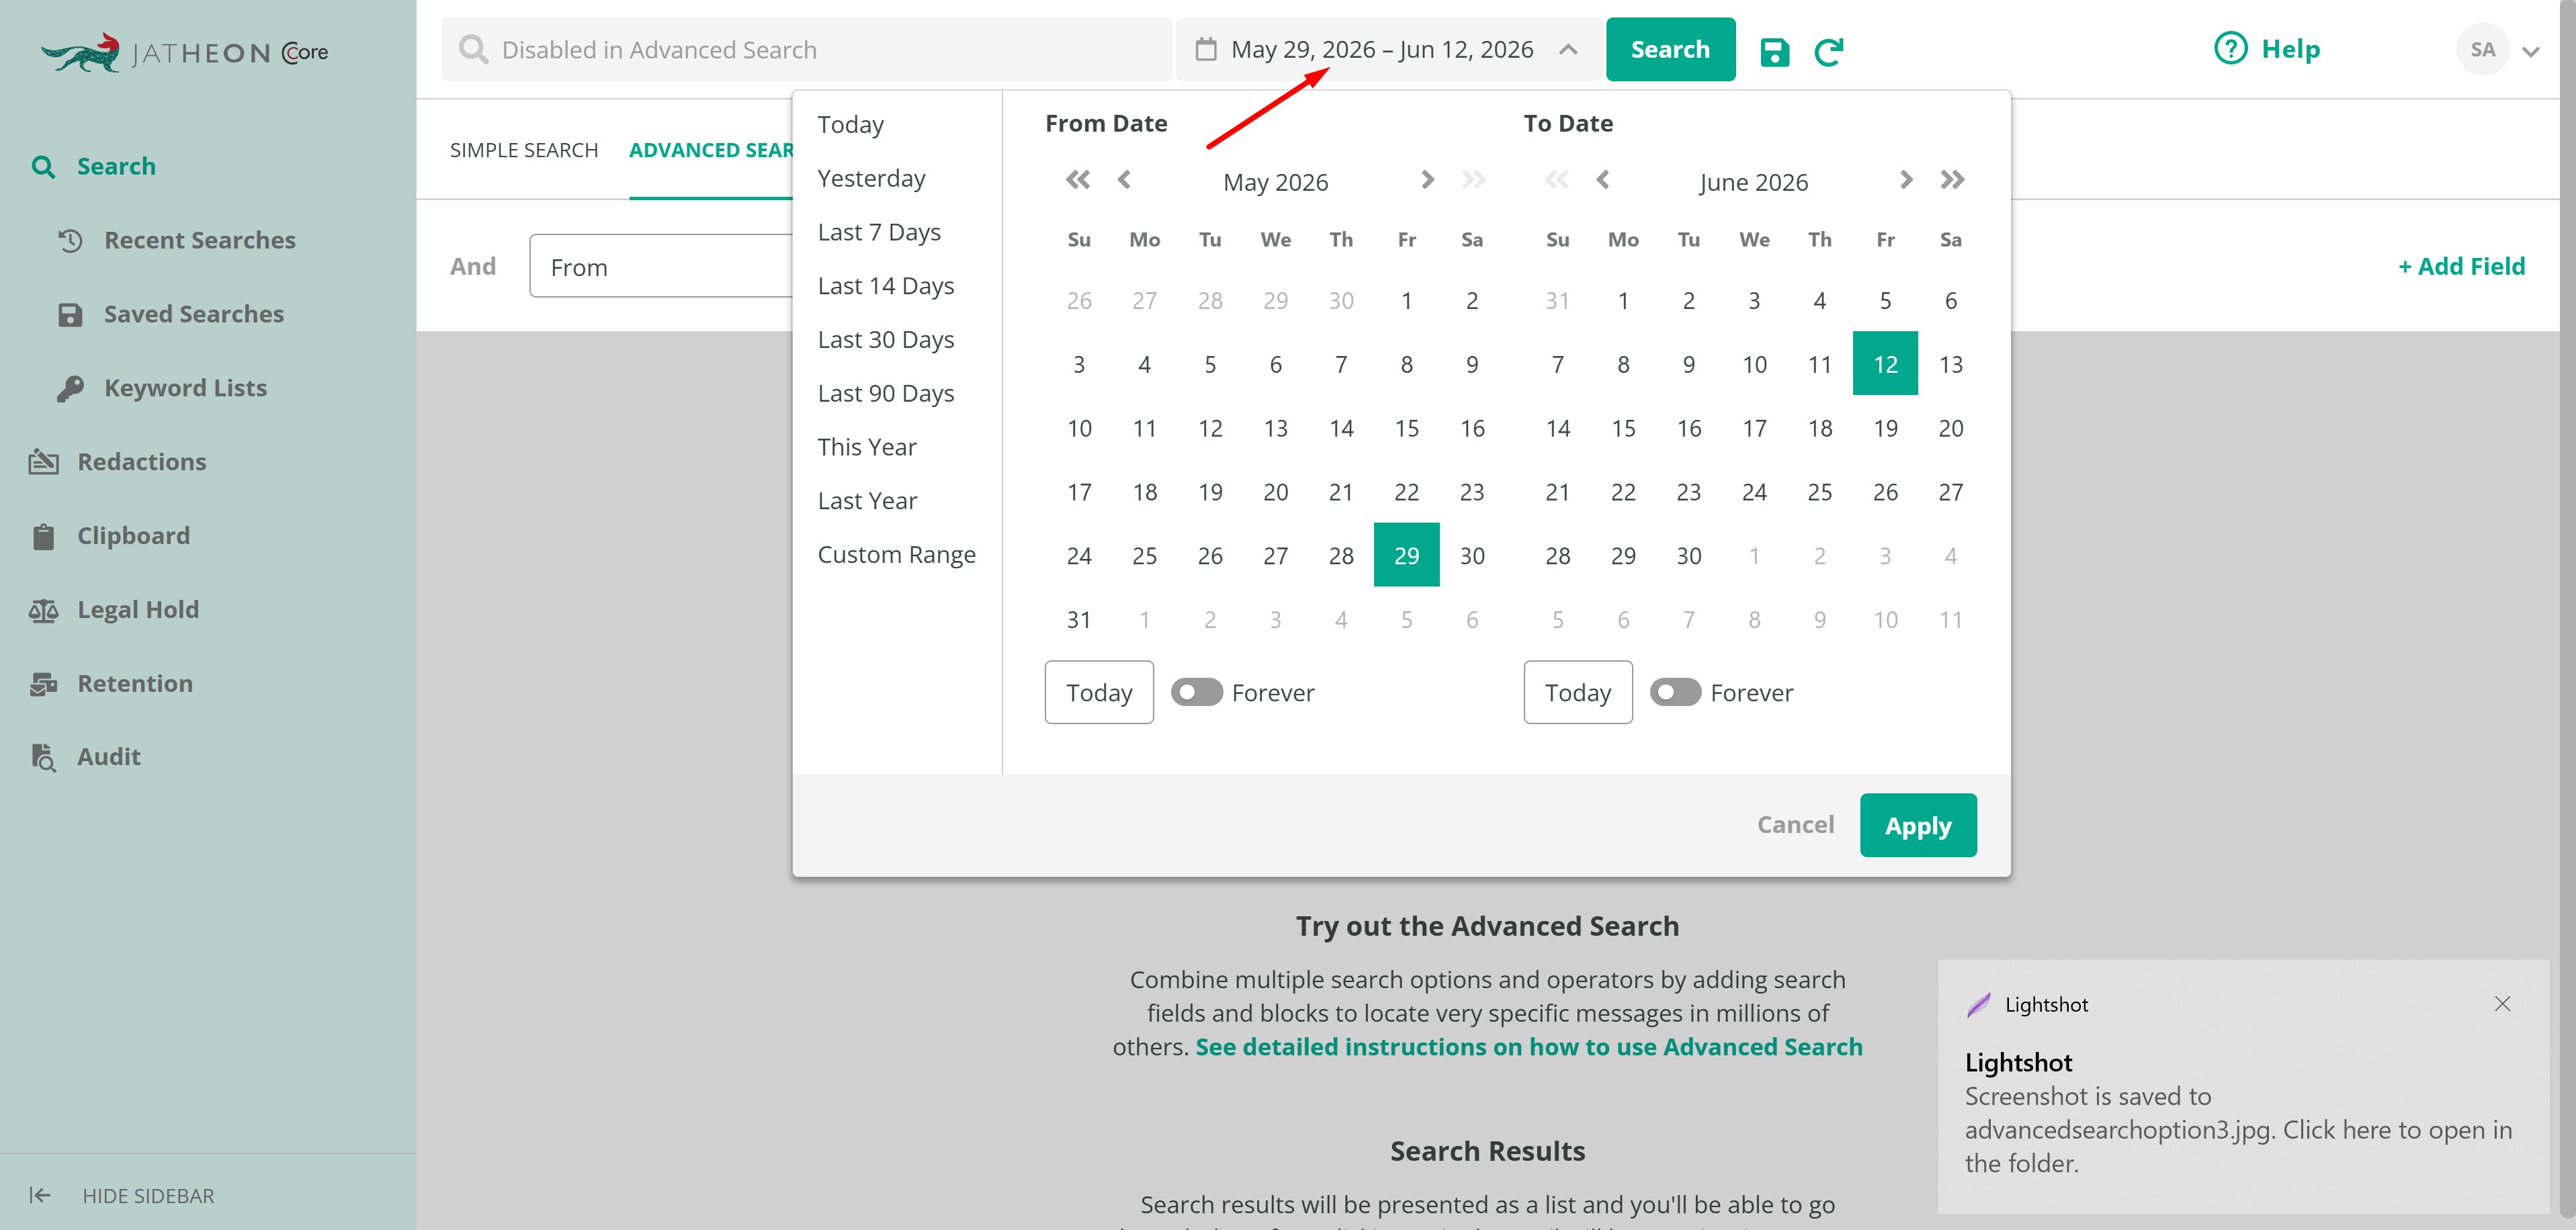Image resolution: width=2576 pixels, height=1230 pixels.
Task: Open the From field dropdown
Action: pyautogui.click(x=661, y=267)
